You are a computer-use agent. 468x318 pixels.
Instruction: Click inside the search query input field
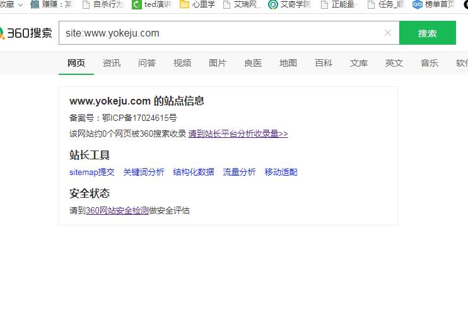pyautogui.click(x=221, y=33)
